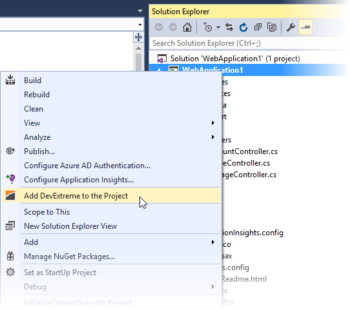Open the editor member dropdown arrow

140,24
